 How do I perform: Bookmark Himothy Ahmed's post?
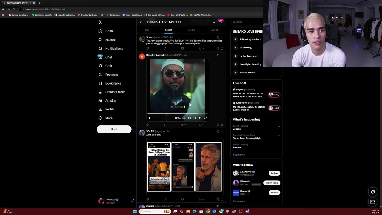218,125
